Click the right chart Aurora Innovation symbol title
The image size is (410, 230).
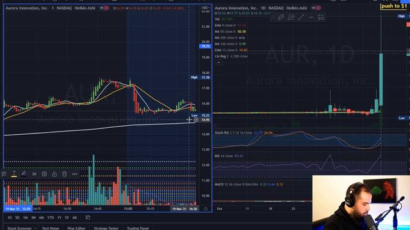[x=236, y=8]
